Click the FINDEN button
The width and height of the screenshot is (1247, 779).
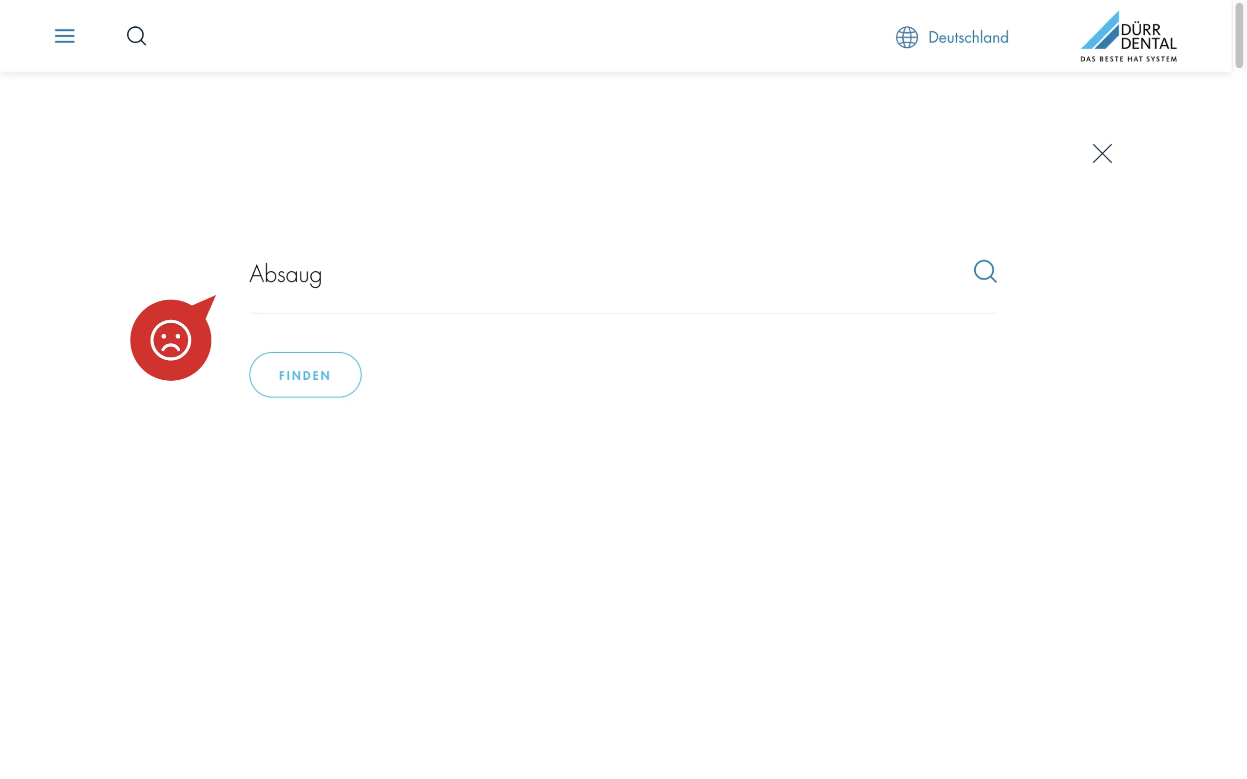tap(305, 375)
